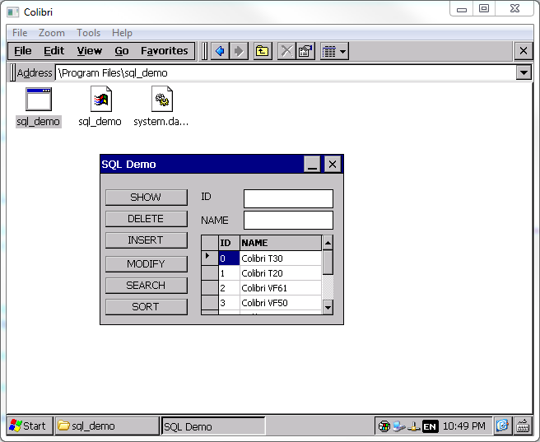Switch to sql_demo folder taskbar button

(108, 426)
